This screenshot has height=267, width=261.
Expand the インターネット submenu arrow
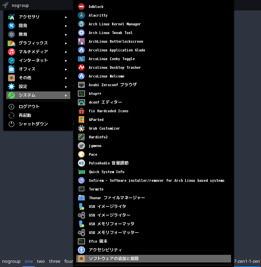[x=66, y=60]
